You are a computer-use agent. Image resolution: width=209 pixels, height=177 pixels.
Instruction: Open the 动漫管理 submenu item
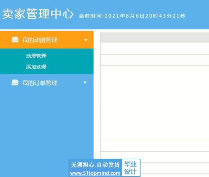click(36, 56)
